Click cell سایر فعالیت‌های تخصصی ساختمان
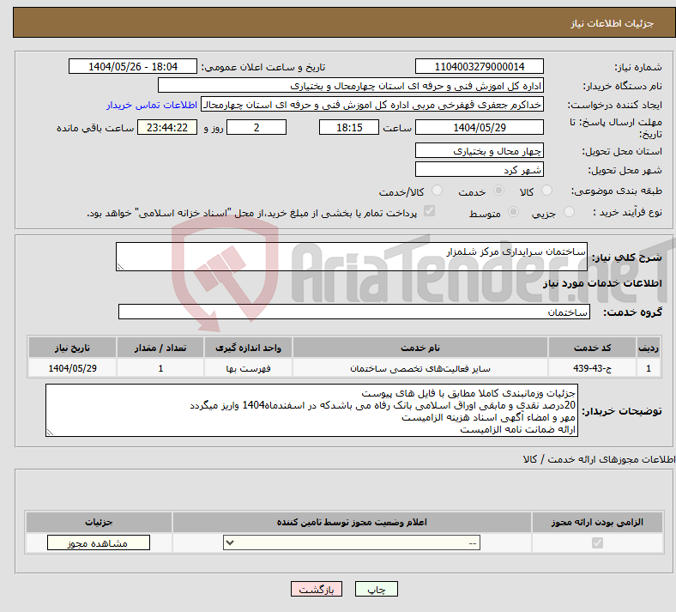Image resolution: width=676 pixels, height=612 pixels. click(420, 368)
